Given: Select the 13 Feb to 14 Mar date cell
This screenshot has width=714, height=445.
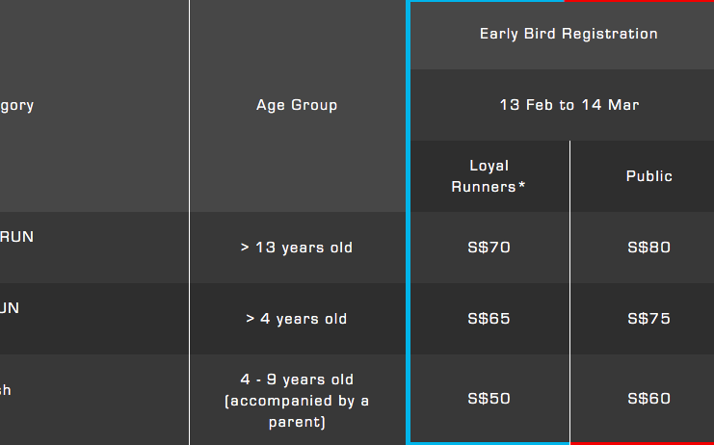Looking at the screenshot, I should pos(569,105).
